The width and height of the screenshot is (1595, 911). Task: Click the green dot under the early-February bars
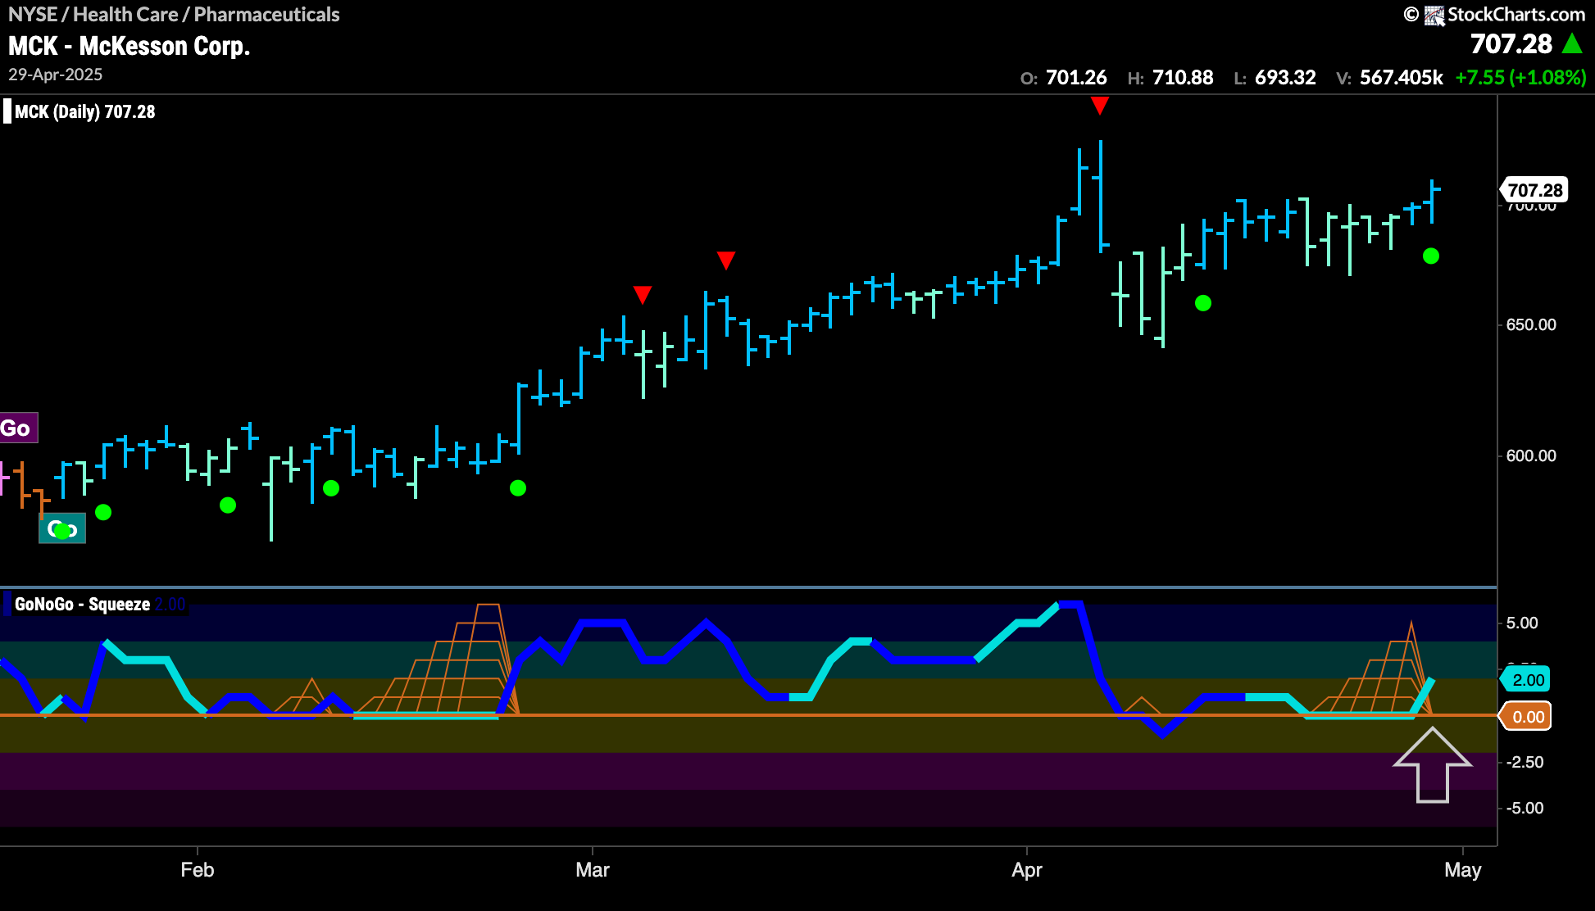[228, 505]
